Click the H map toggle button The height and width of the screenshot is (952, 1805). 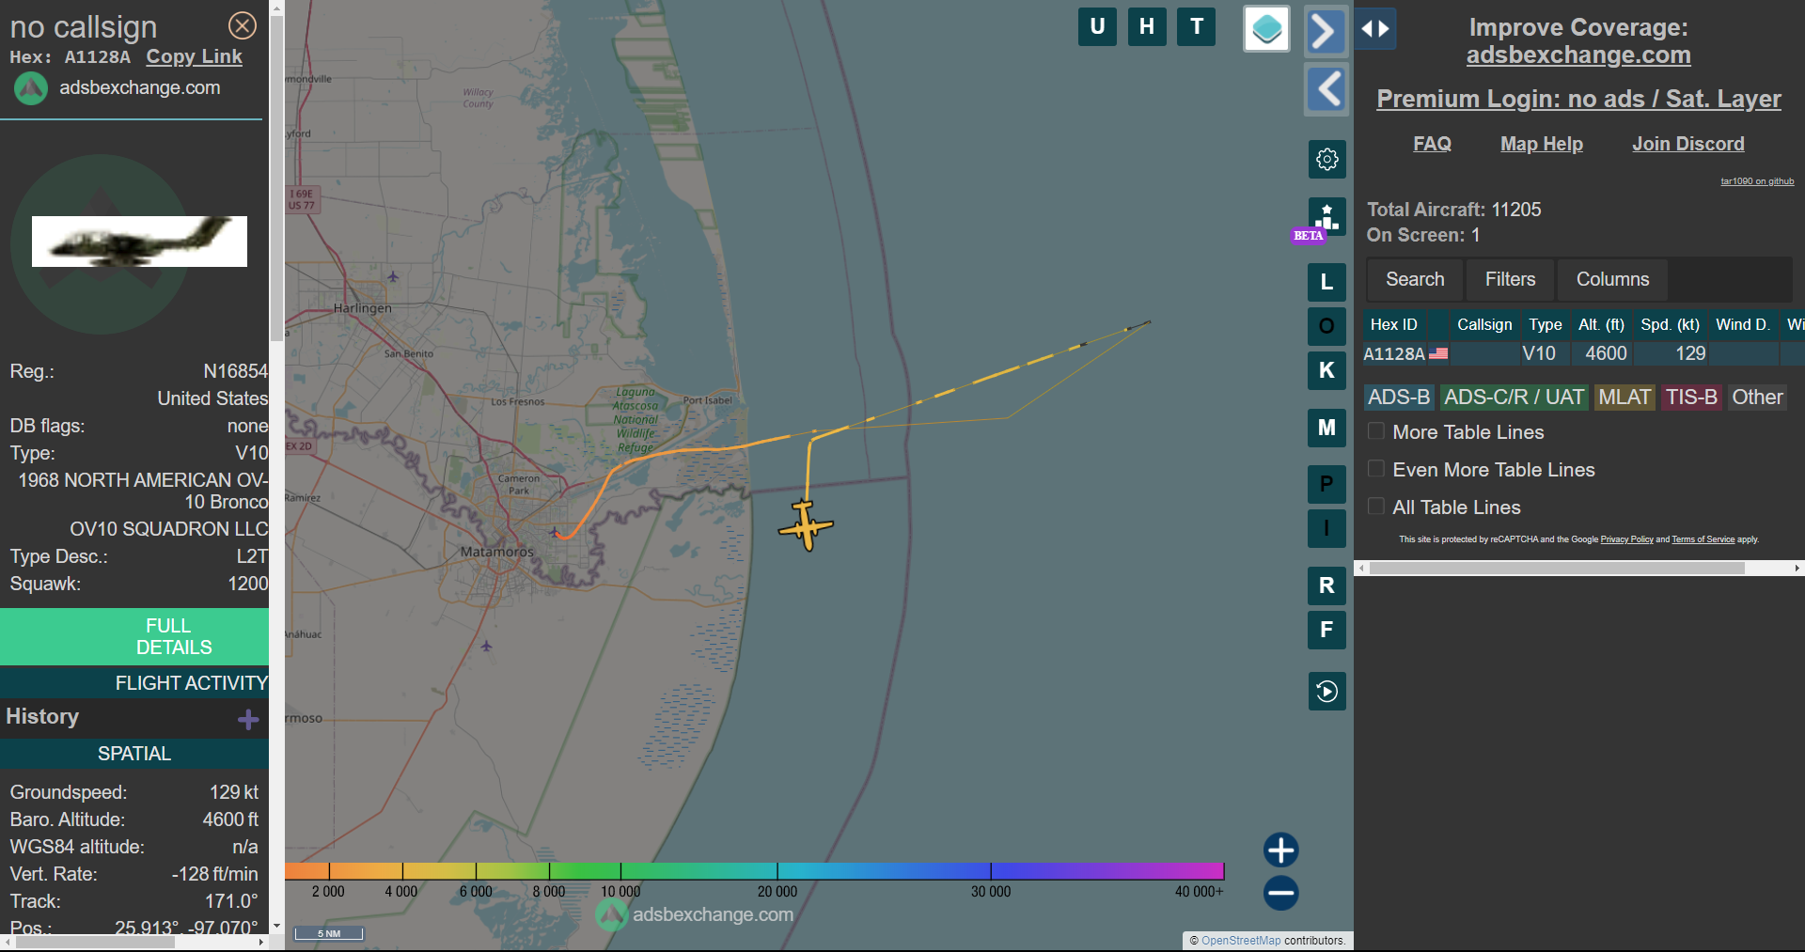(1147, 26)
